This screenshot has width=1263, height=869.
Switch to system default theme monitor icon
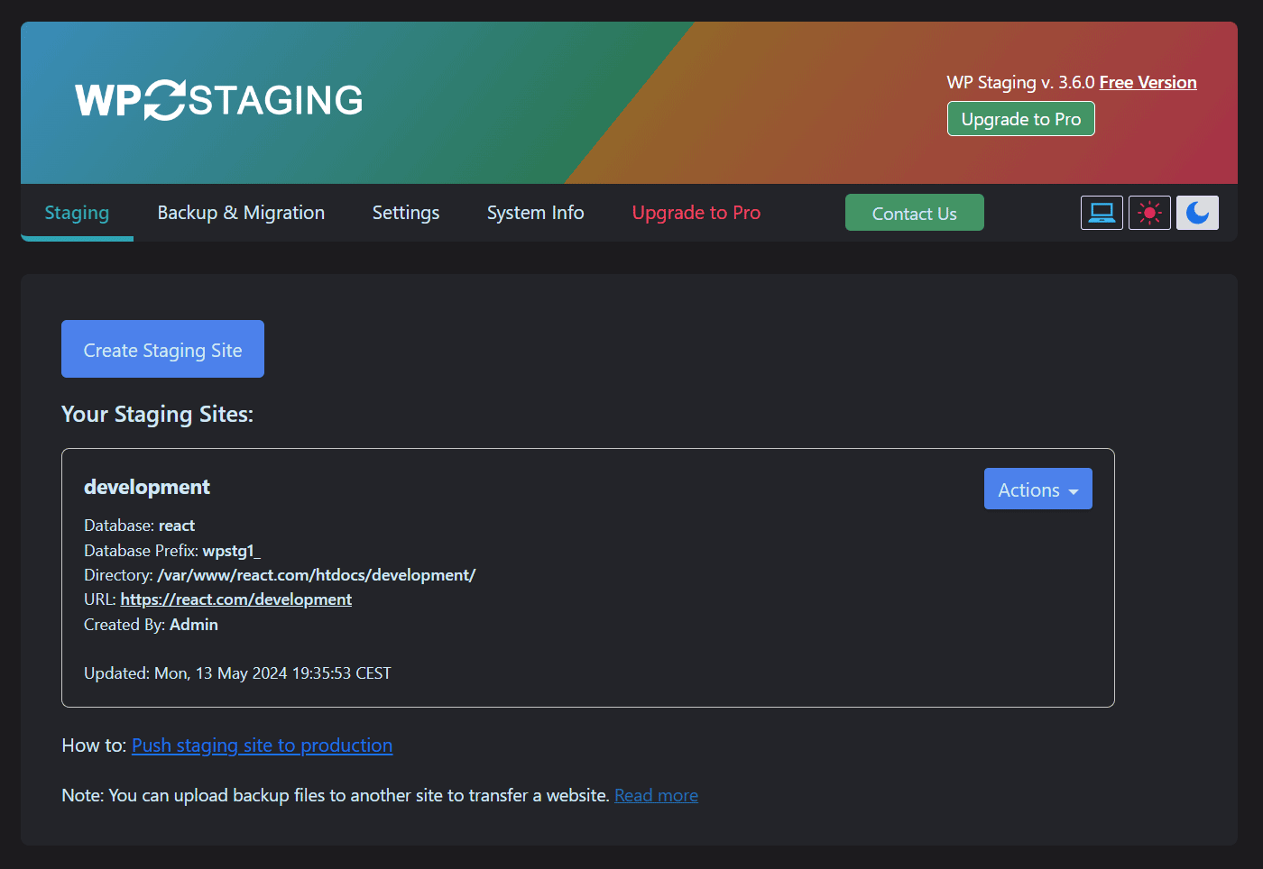[x=1102, y=213]
